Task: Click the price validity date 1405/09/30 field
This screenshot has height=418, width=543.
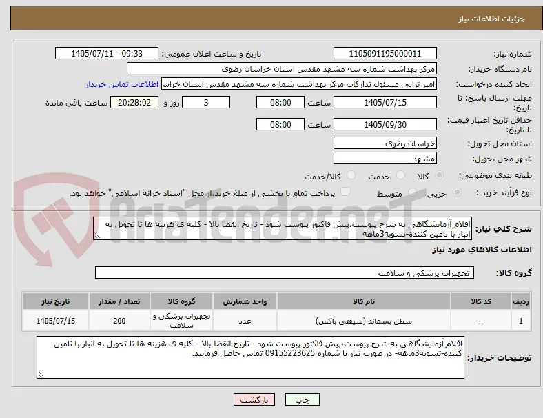Action: 385,124
